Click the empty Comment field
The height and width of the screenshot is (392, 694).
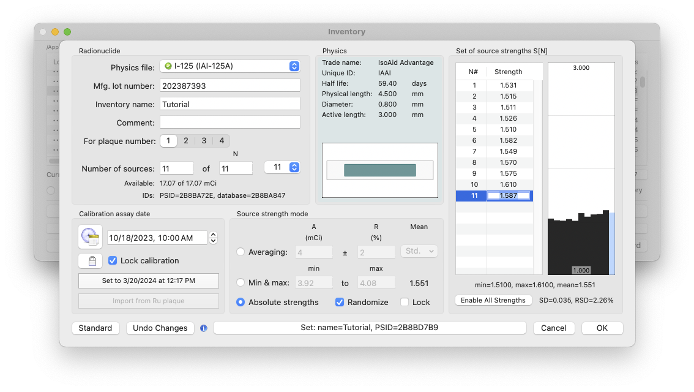(230, 123)
